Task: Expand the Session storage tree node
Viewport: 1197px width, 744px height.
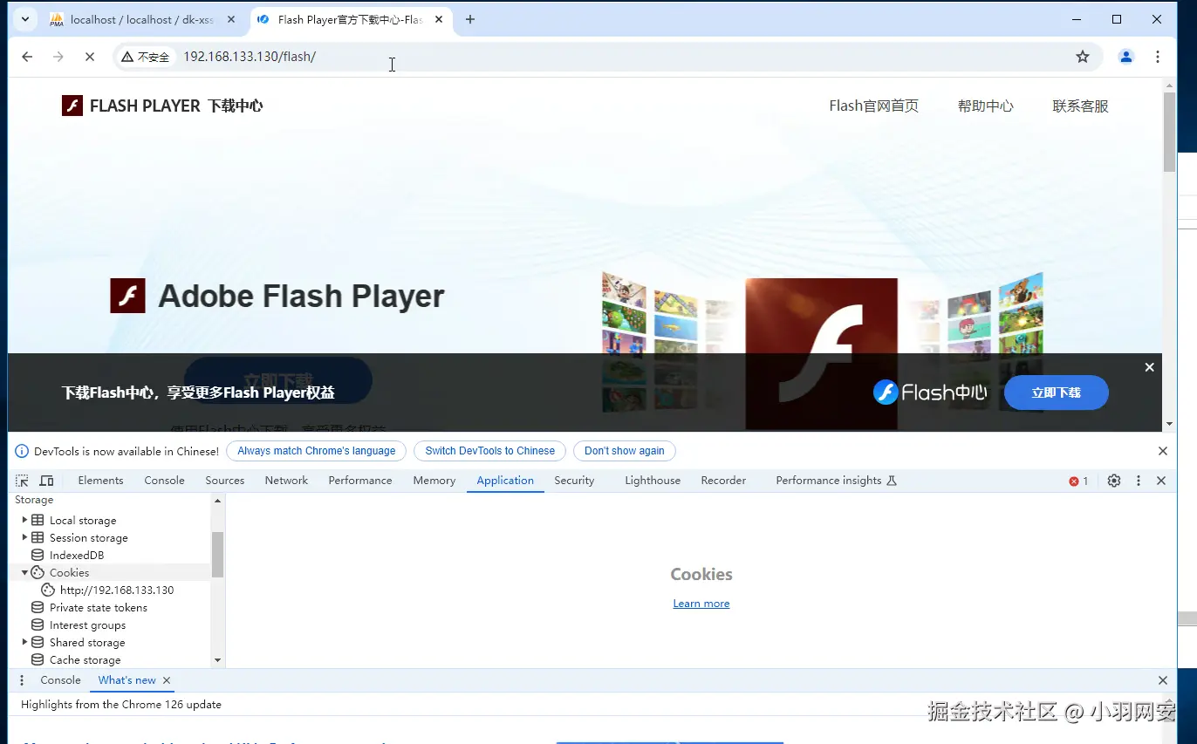Action: pyautogui.click(x=24, y=537)
